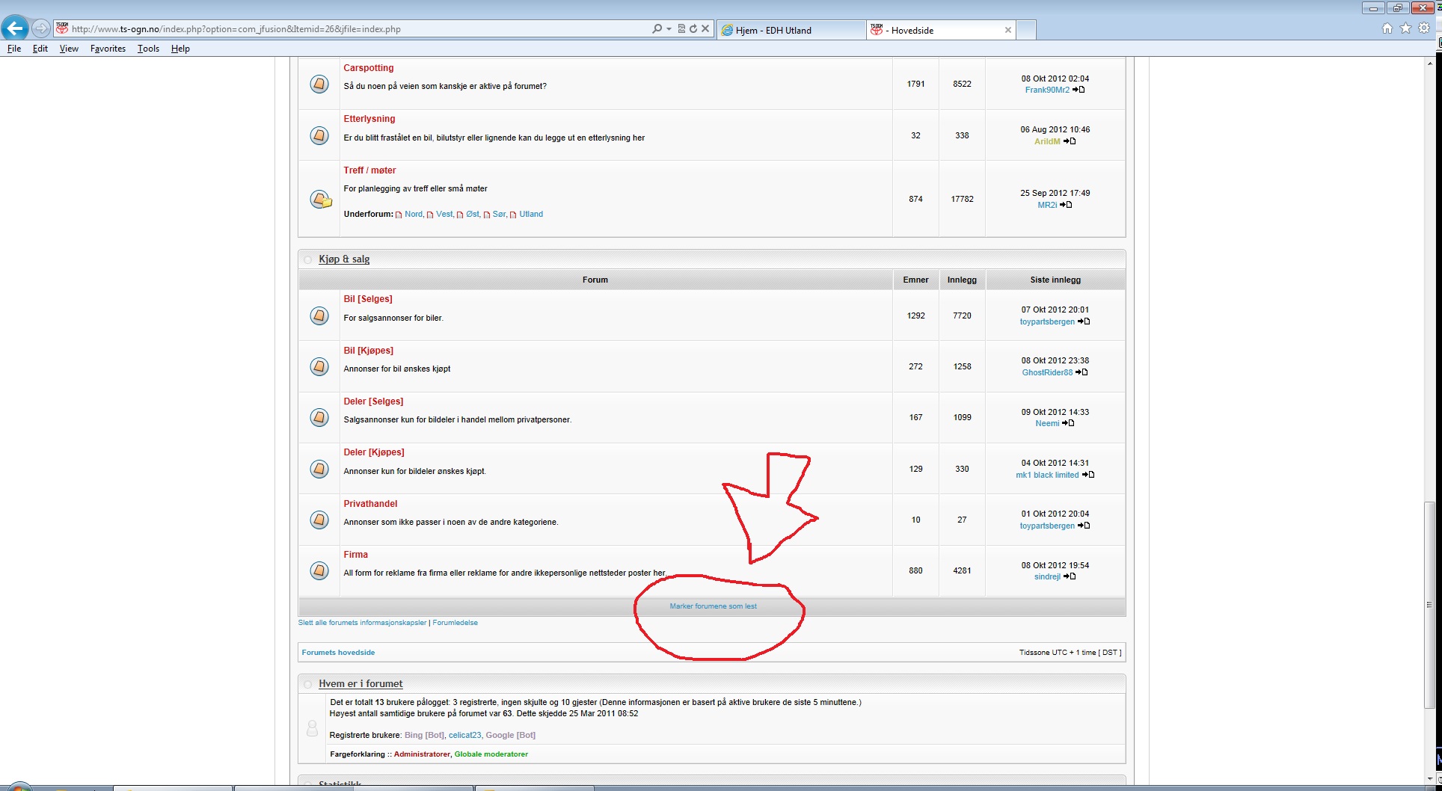This screenshot has width=1442, height=791.
Task: Toggle the Hvem er i forumet section
Action: point(307,684)
